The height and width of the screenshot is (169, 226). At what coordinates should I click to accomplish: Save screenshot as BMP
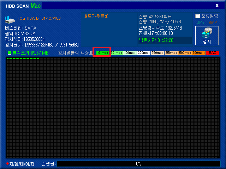[x=213, y=23]
